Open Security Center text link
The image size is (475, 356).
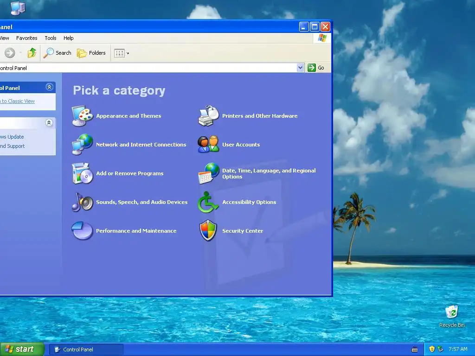(243, 231)
